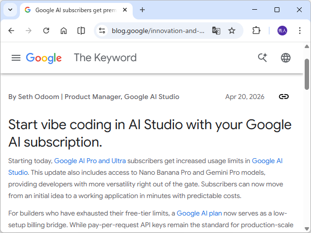
Task: Bookmark this page with the star
Action: (232, 31)
